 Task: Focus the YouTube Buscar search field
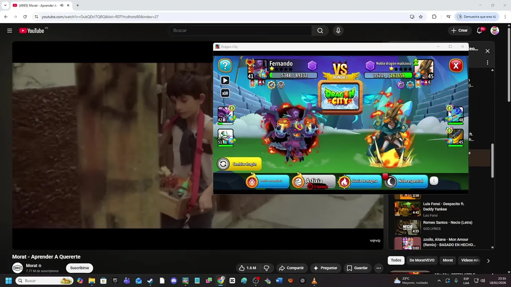pyautogui.click(x=241, y=30)
